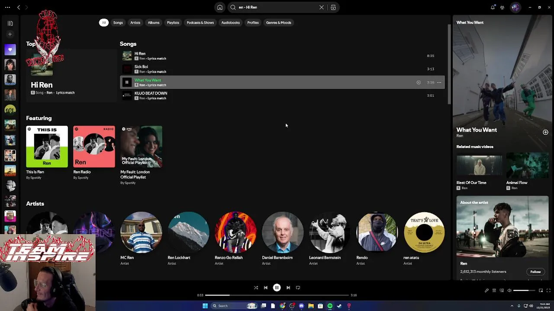
Task: Skip to next track
Action: pos(288,288)
